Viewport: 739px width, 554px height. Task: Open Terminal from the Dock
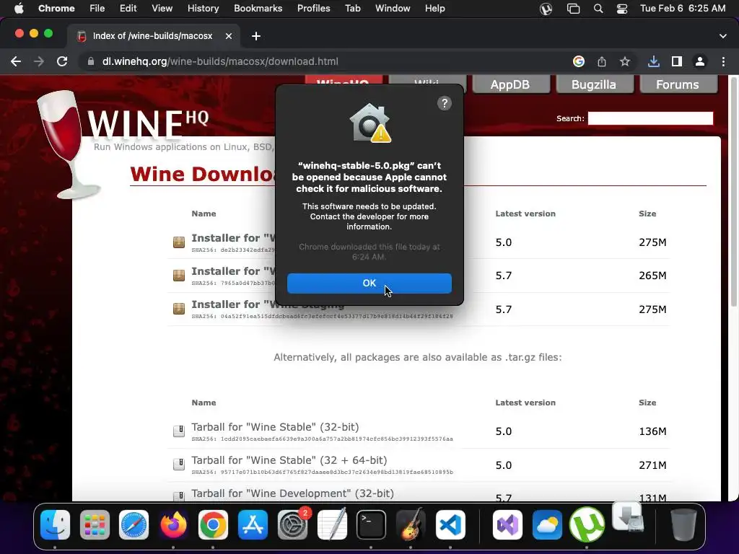371,524
